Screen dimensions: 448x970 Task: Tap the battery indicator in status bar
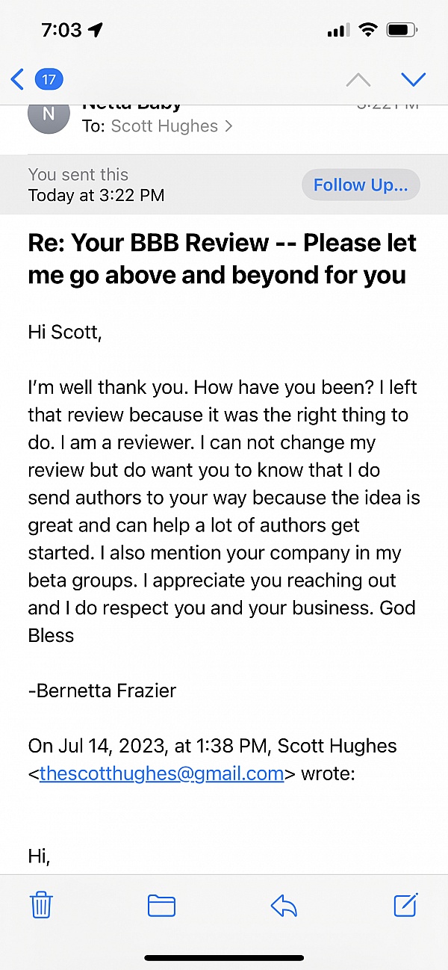pos(402,30)
